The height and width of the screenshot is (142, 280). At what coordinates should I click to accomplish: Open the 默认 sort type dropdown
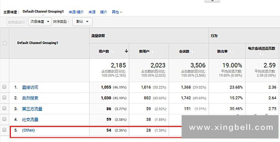pos(82,22)
